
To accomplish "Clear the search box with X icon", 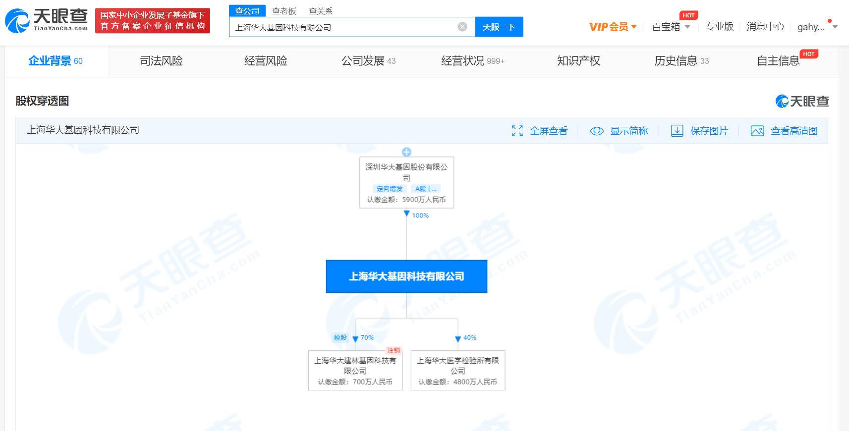I will coord(462,27).
